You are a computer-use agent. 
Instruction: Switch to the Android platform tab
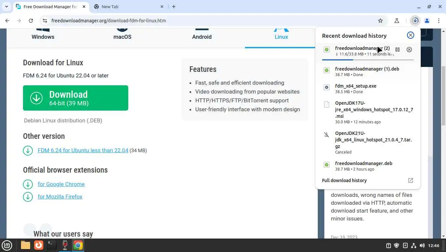(202, 37)
